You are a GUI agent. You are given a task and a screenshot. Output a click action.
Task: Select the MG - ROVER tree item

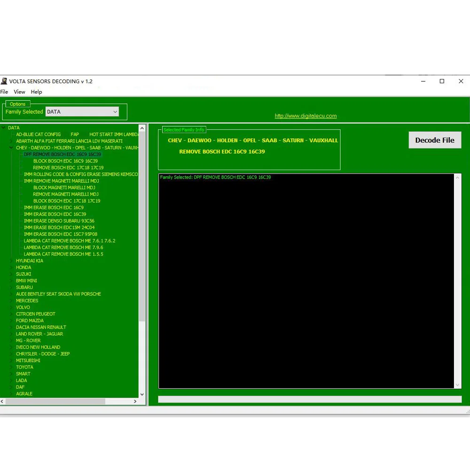28,340
